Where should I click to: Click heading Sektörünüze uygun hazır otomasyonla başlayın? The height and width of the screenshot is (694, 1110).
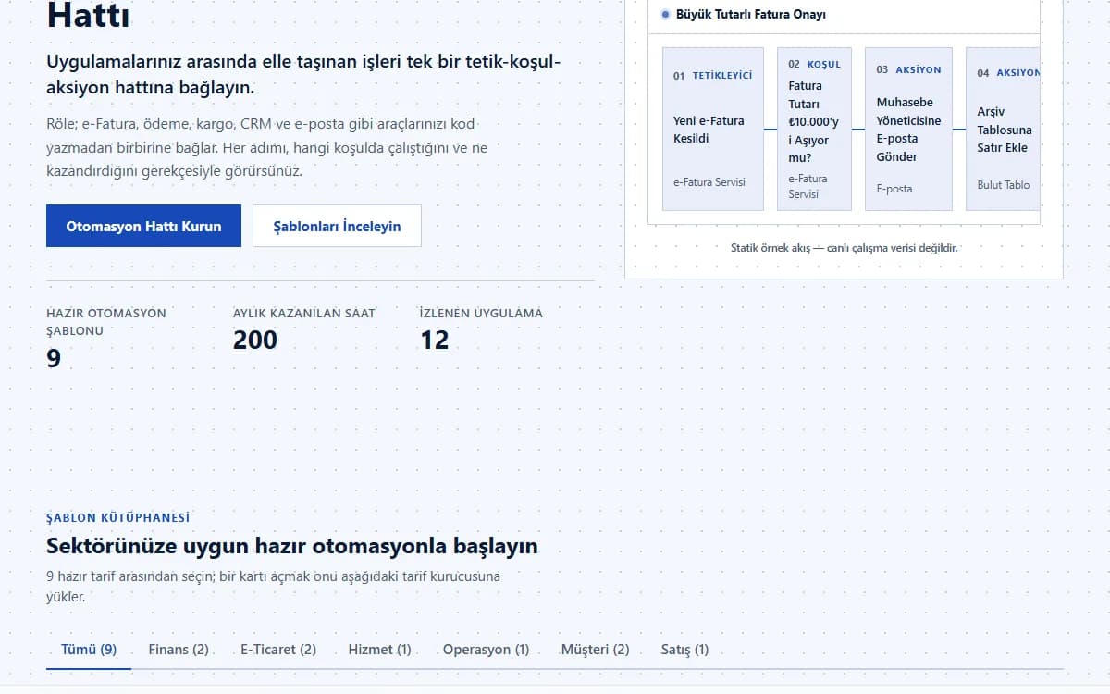coord(292,546)
